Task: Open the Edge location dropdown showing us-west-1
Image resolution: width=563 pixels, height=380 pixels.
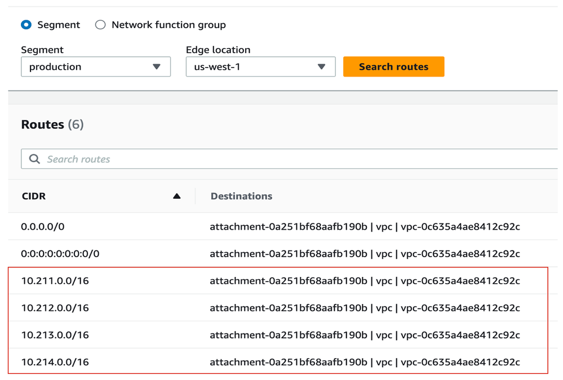Action: (260, 66)
